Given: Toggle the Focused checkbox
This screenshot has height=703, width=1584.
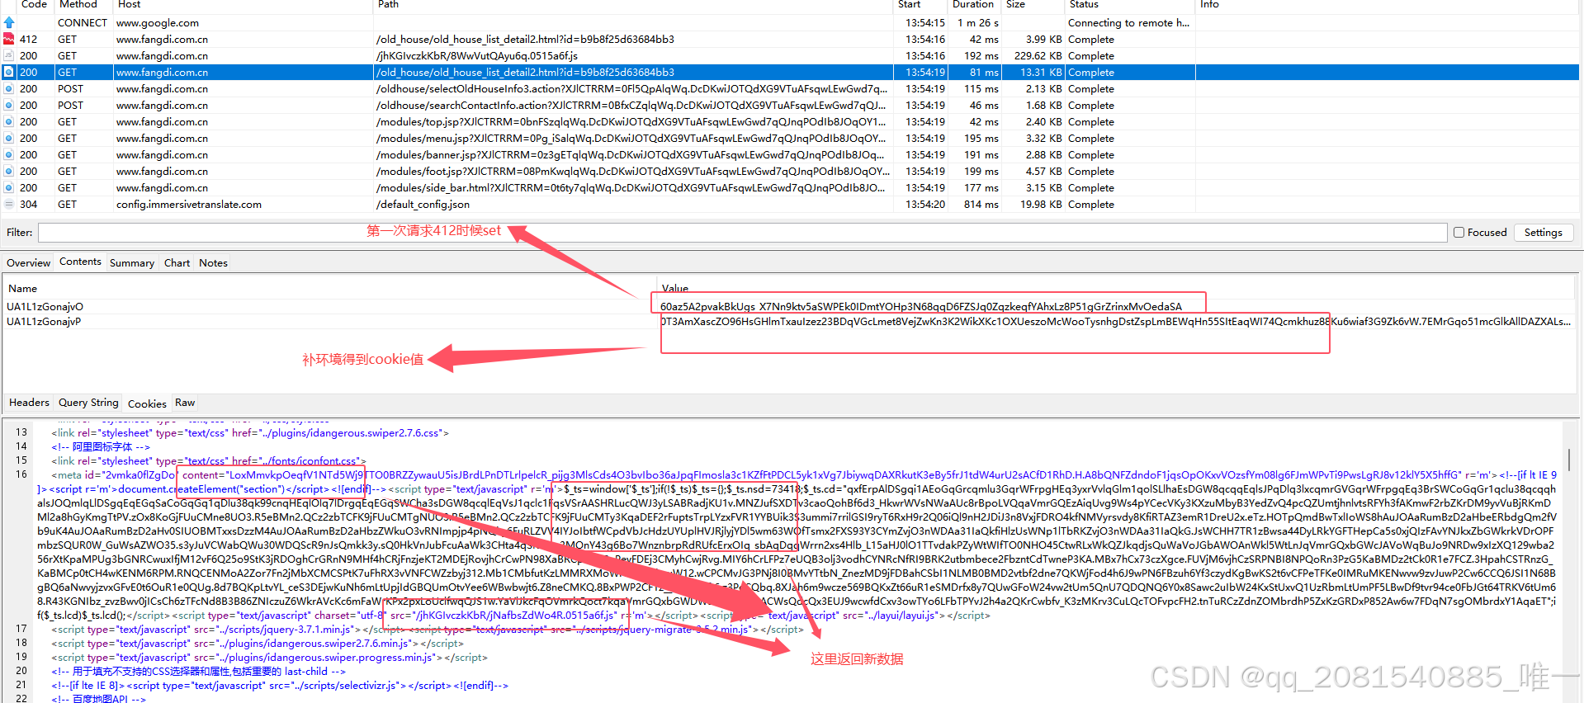Looking at the screenshot, I should [x=1459, y=233].
